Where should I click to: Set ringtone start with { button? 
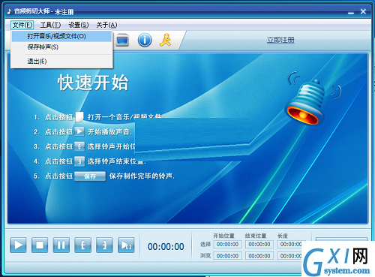[x=82, y=245]
